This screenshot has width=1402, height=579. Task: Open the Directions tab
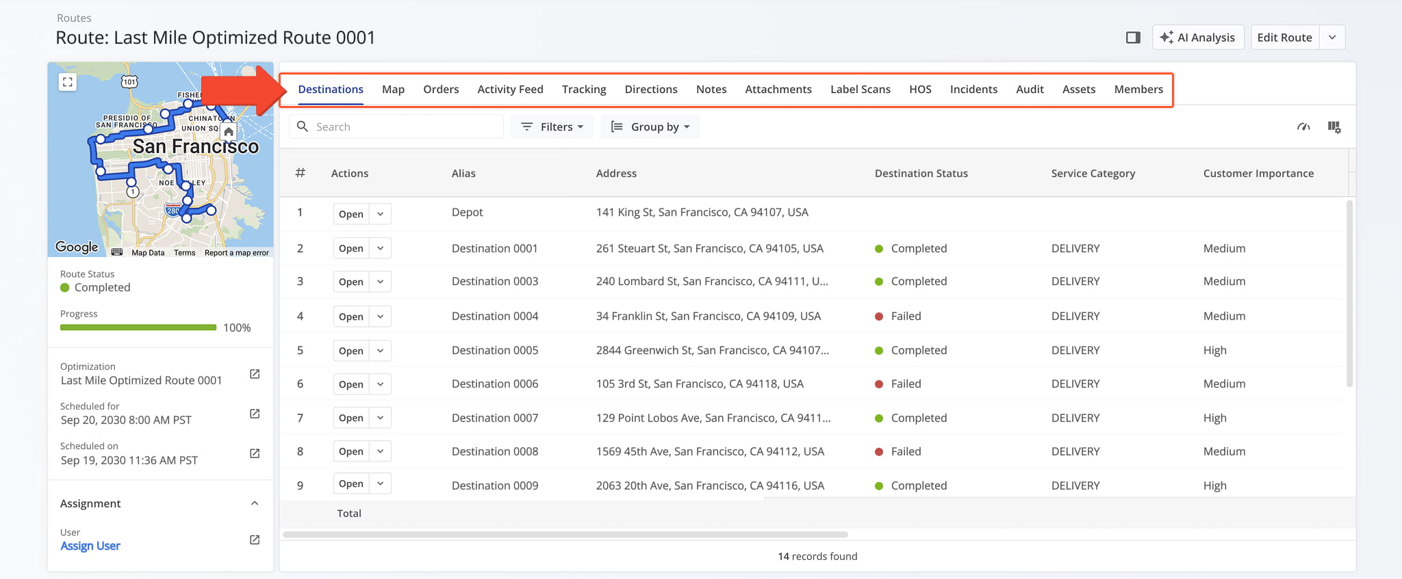[651, 90]
